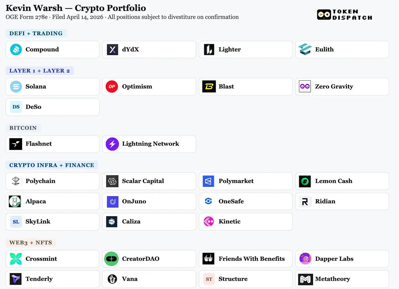Open the Friends With Benefits card

point(245,259)
